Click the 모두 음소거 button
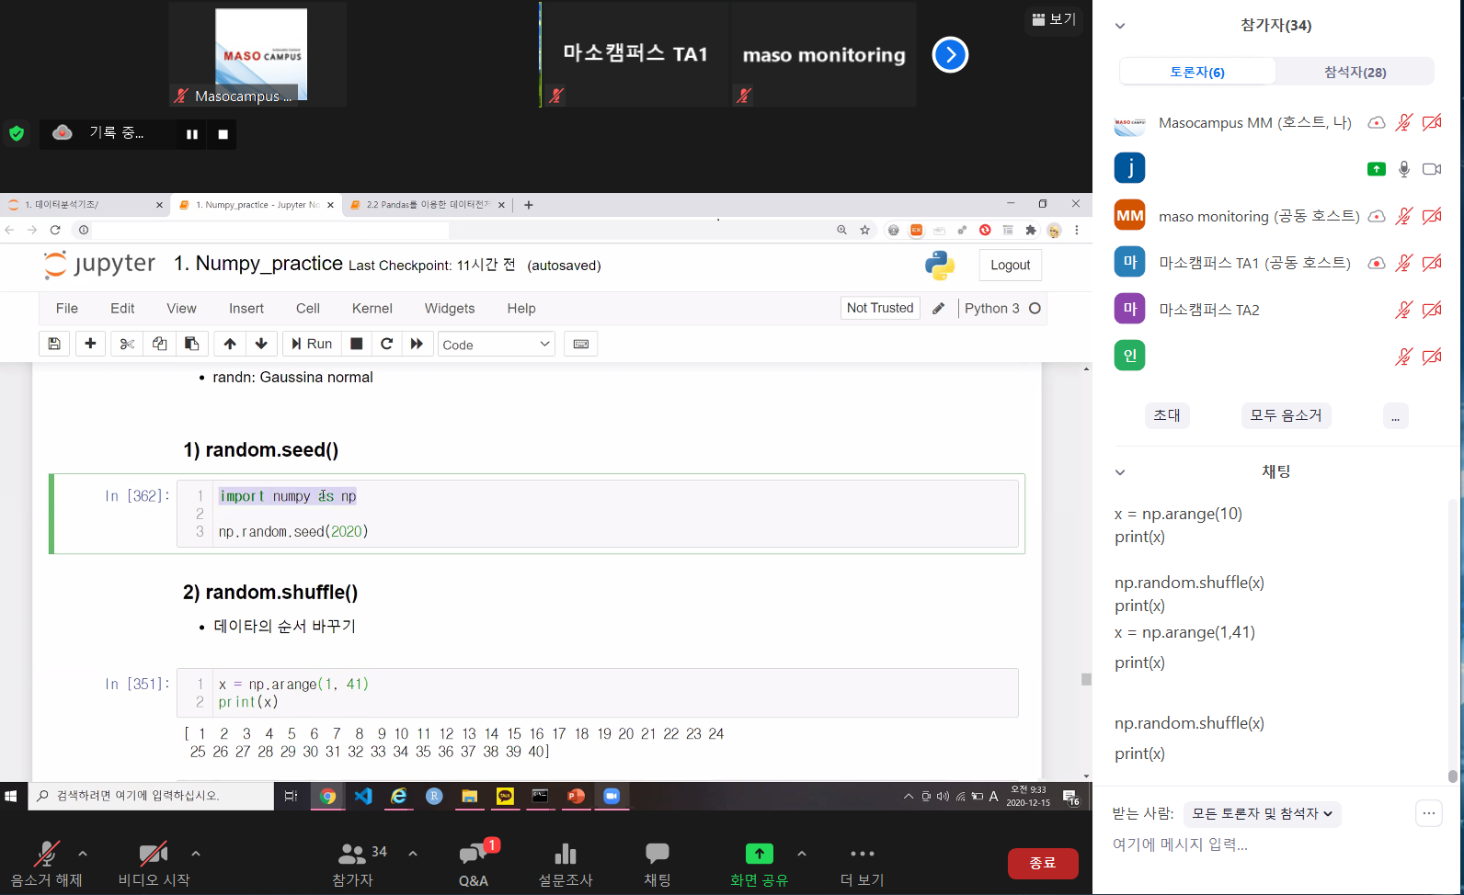Image resolution: width=1464 pixels, height=895 pixels. [x=1286, y=415]
